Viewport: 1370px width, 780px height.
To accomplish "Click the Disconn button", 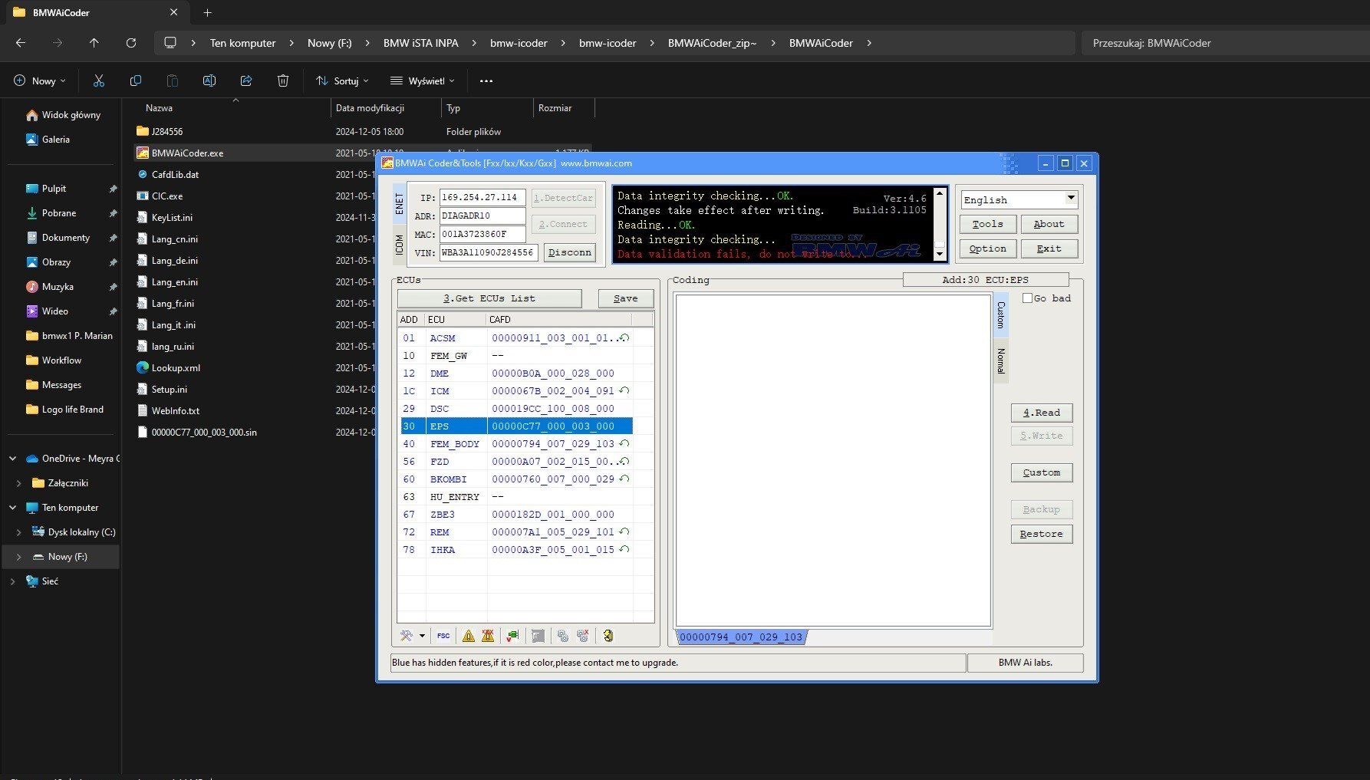I will point(570,252).
